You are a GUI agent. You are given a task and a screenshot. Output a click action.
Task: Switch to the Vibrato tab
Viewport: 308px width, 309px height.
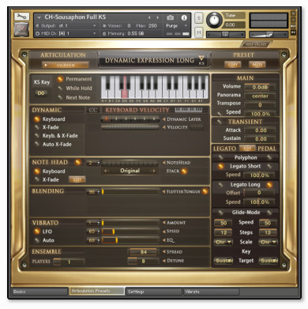[211, 292]
